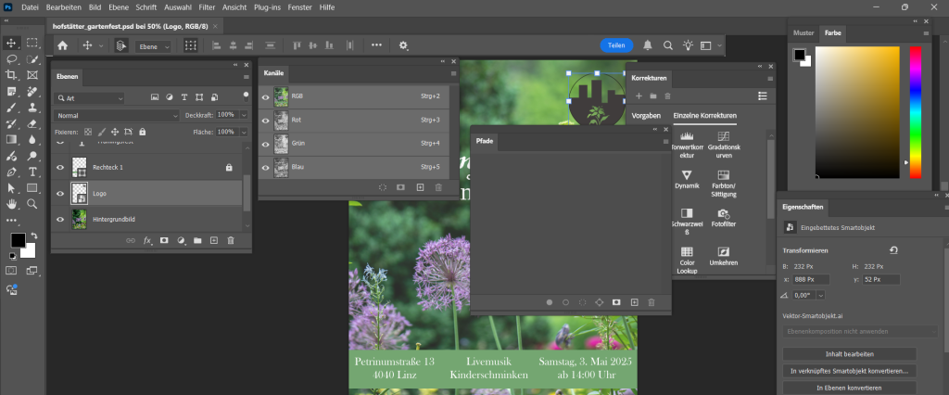Hide the Rechteck 1 layer
Image resolution: width=949 pixels, height=395 pixels.
coord(60,167)
